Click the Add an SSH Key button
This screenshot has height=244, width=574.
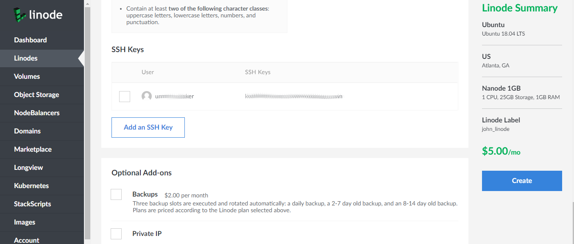tap(148, 128)
